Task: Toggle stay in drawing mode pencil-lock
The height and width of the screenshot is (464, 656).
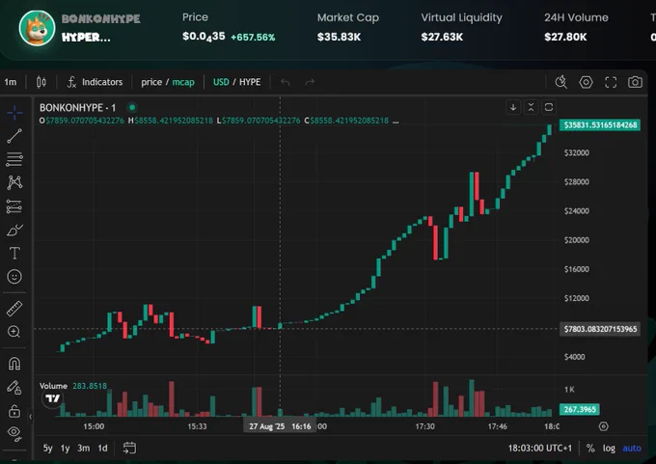Action: (x=14, y=388)
